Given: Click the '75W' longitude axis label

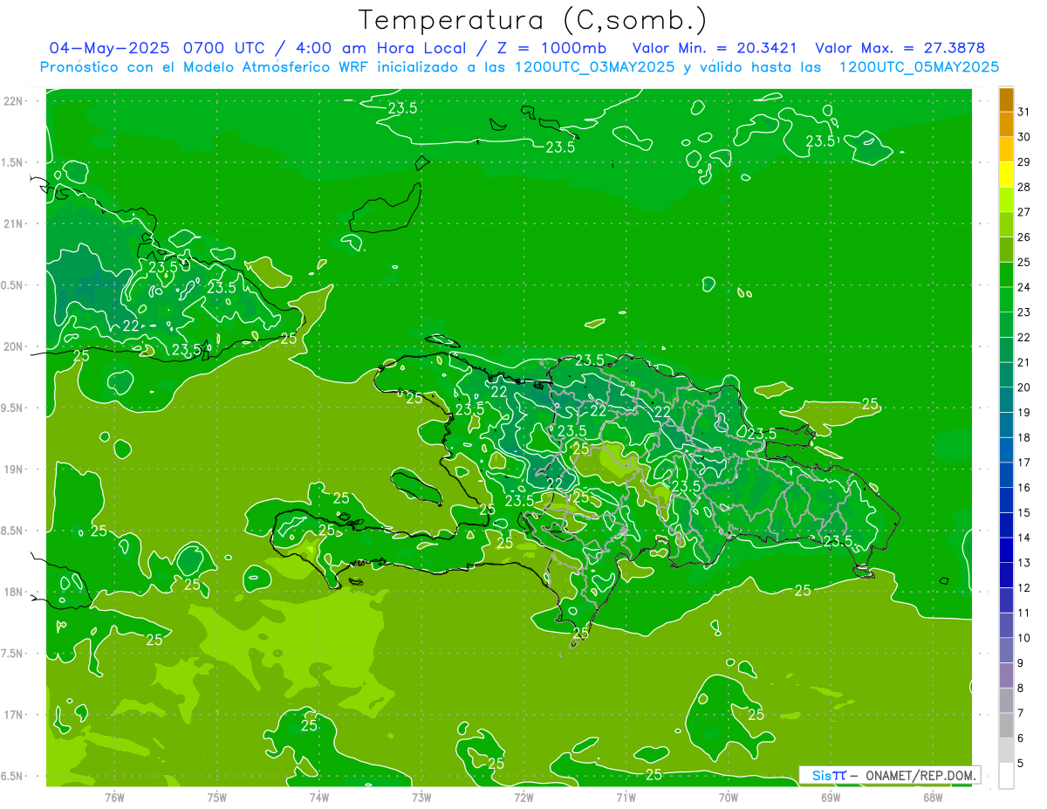Looking at the screenshot, I should pyautogui.click(x=217, y=797).
